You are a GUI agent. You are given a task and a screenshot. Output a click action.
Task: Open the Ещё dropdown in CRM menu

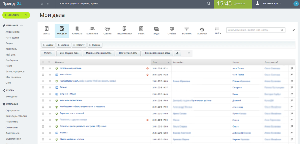point(218,31)
